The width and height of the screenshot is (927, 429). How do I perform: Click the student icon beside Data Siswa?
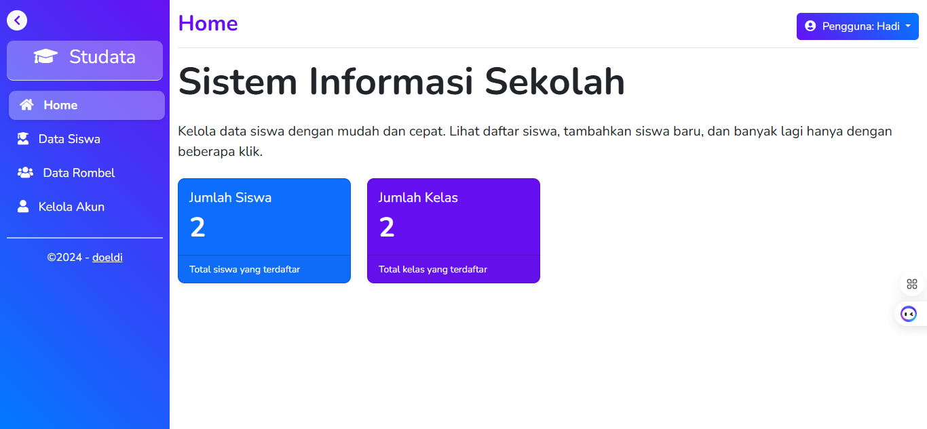[x=23, y=139]
